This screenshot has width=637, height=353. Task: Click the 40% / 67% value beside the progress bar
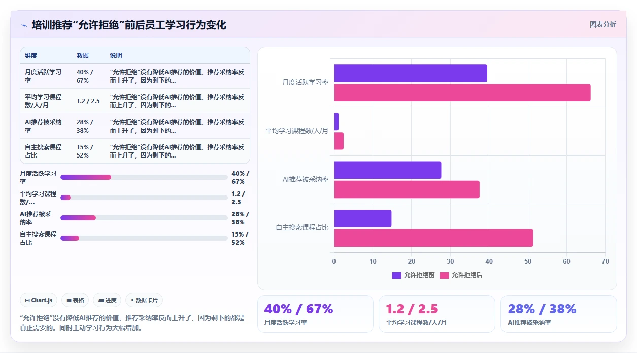240,177
